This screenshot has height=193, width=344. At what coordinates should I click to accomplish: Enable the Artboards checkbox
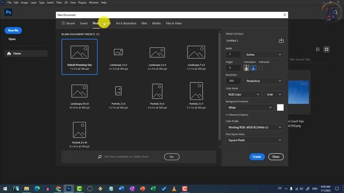(261, 68)
